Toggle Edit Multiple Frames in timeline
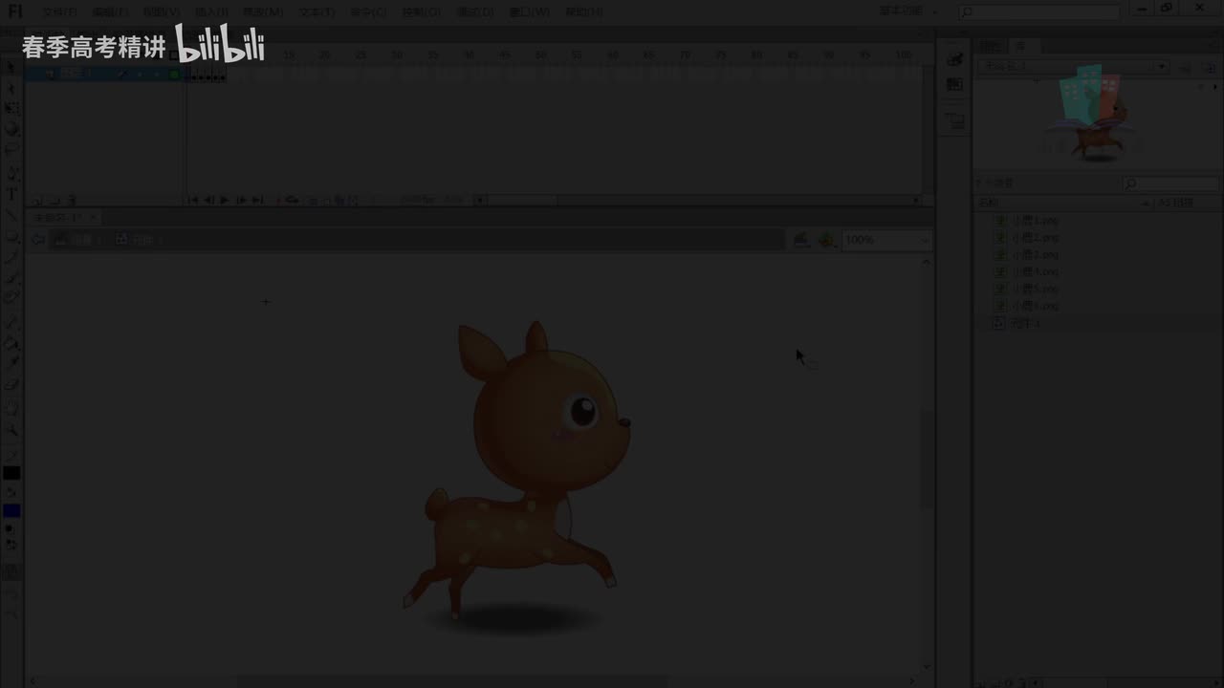 click(x=340, y=201)
